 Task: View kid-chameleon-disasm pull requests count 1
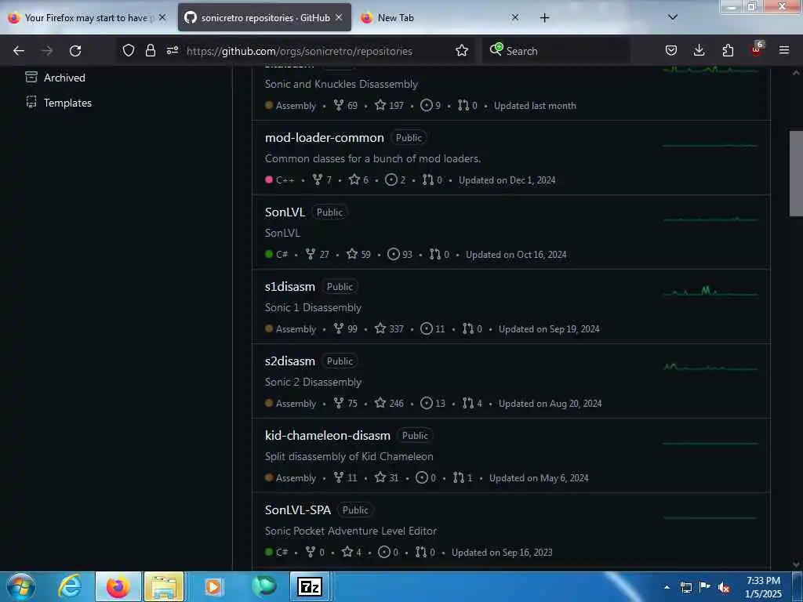463,477
